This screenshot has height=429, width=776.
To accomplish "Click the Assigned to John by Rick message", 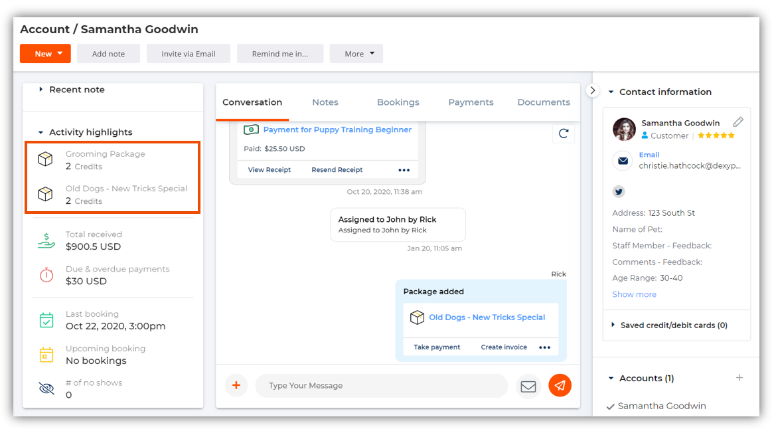I will pyautogui.click(x=398, y=224).
